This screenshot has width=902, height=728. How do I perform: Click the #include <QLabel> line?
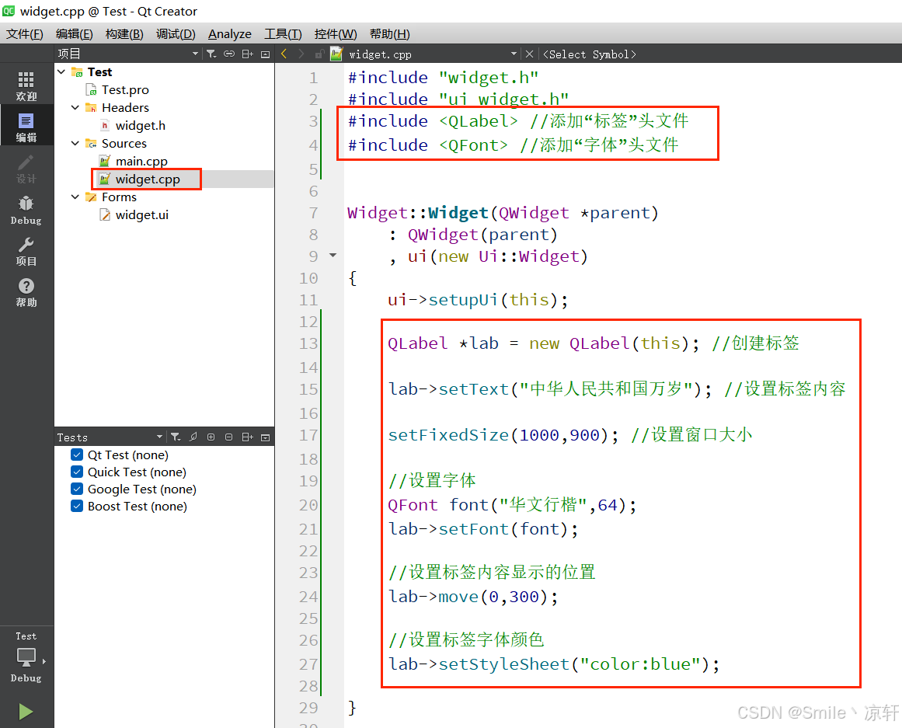(517, 121)
